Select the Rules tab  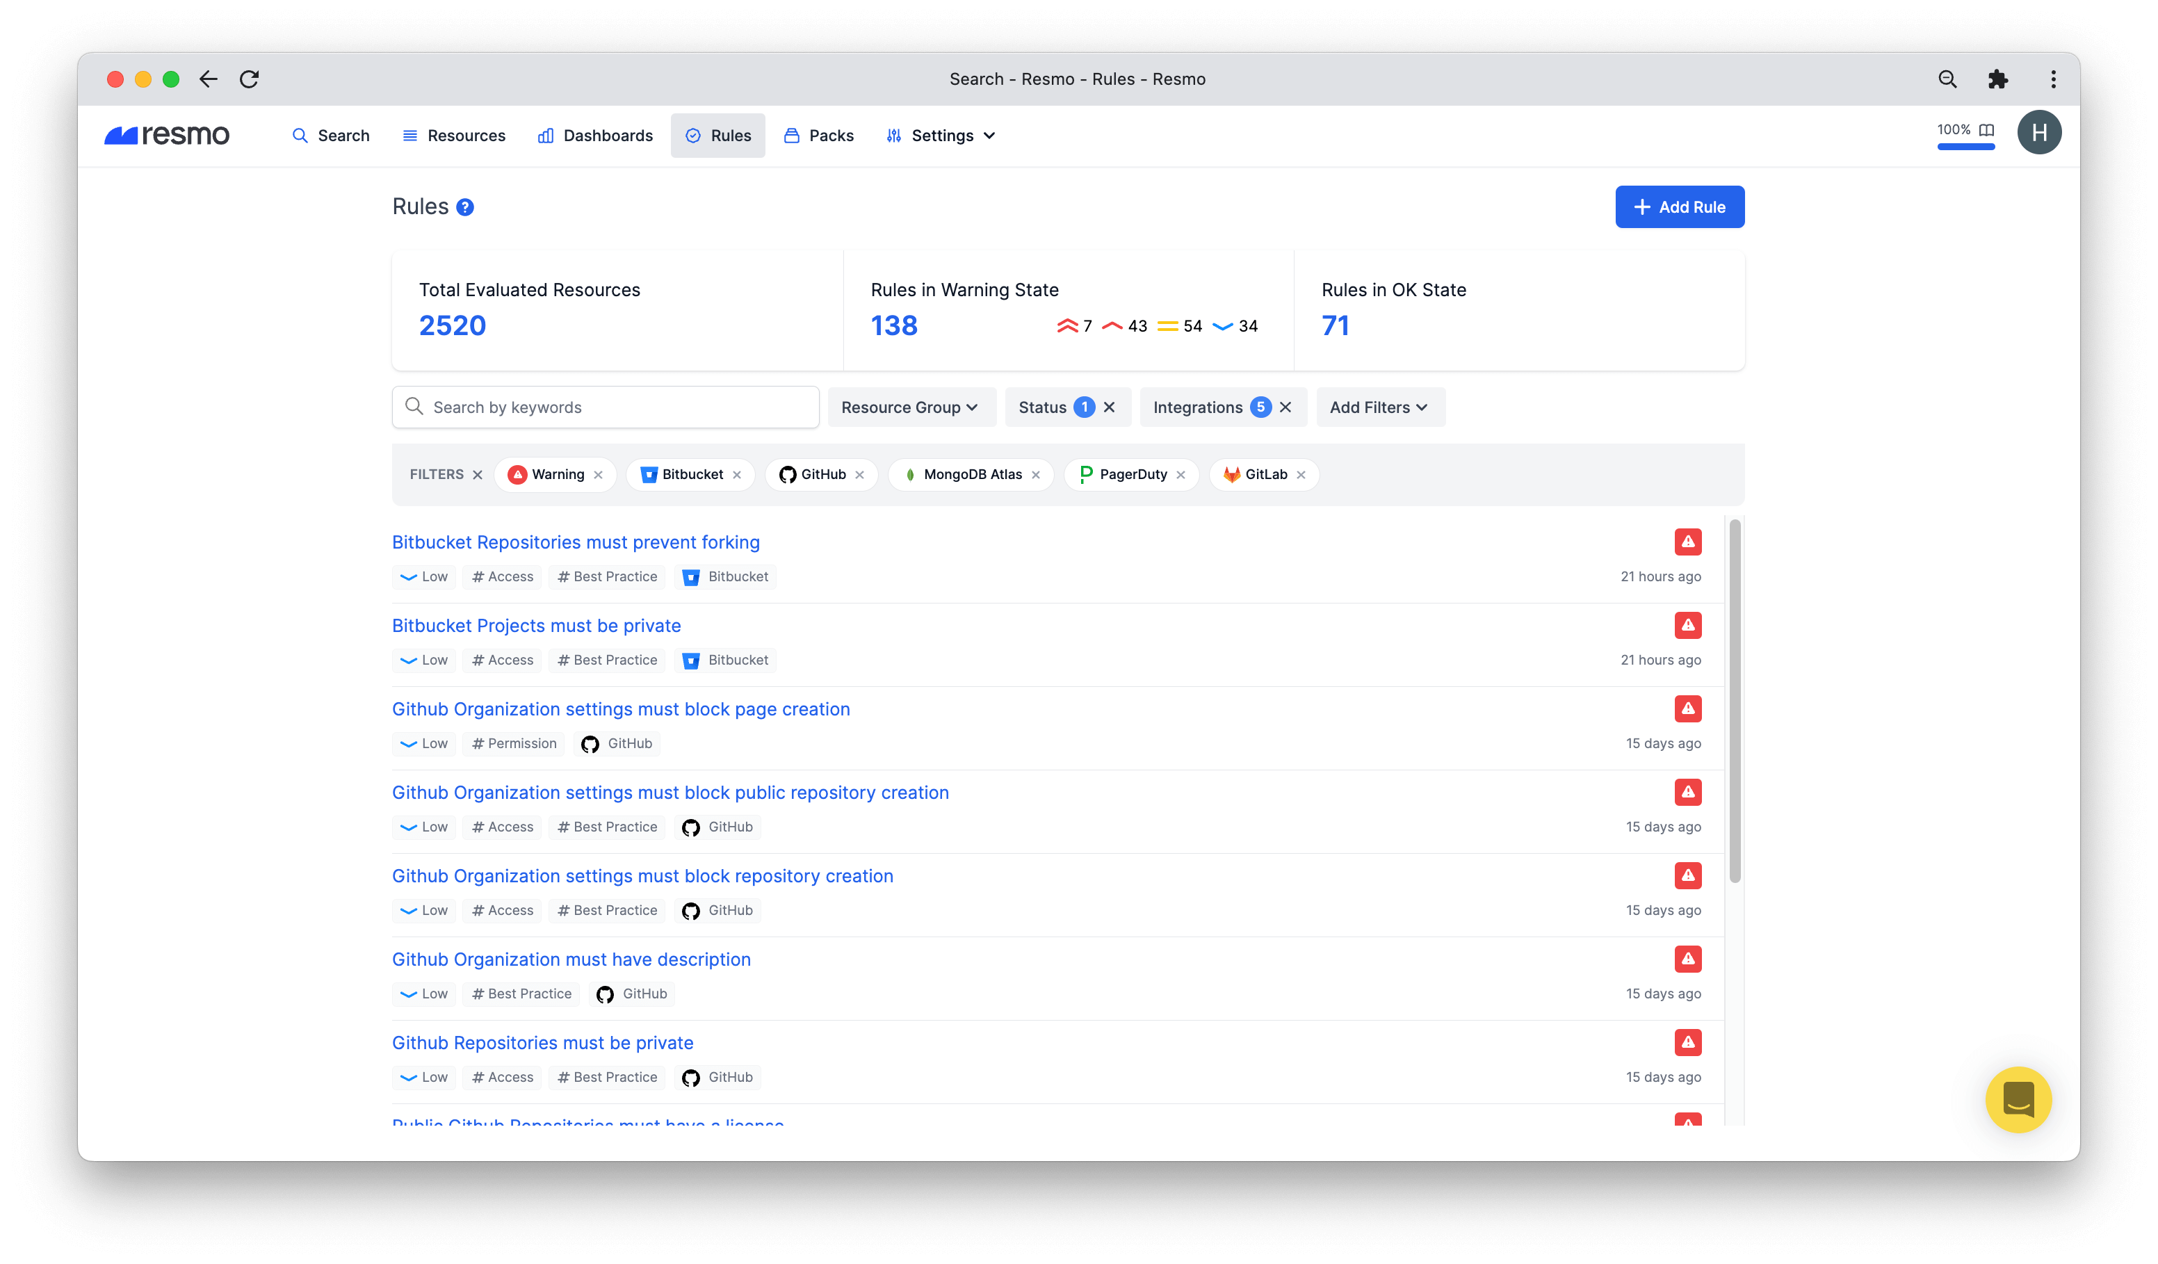click(x=717, y=136)
